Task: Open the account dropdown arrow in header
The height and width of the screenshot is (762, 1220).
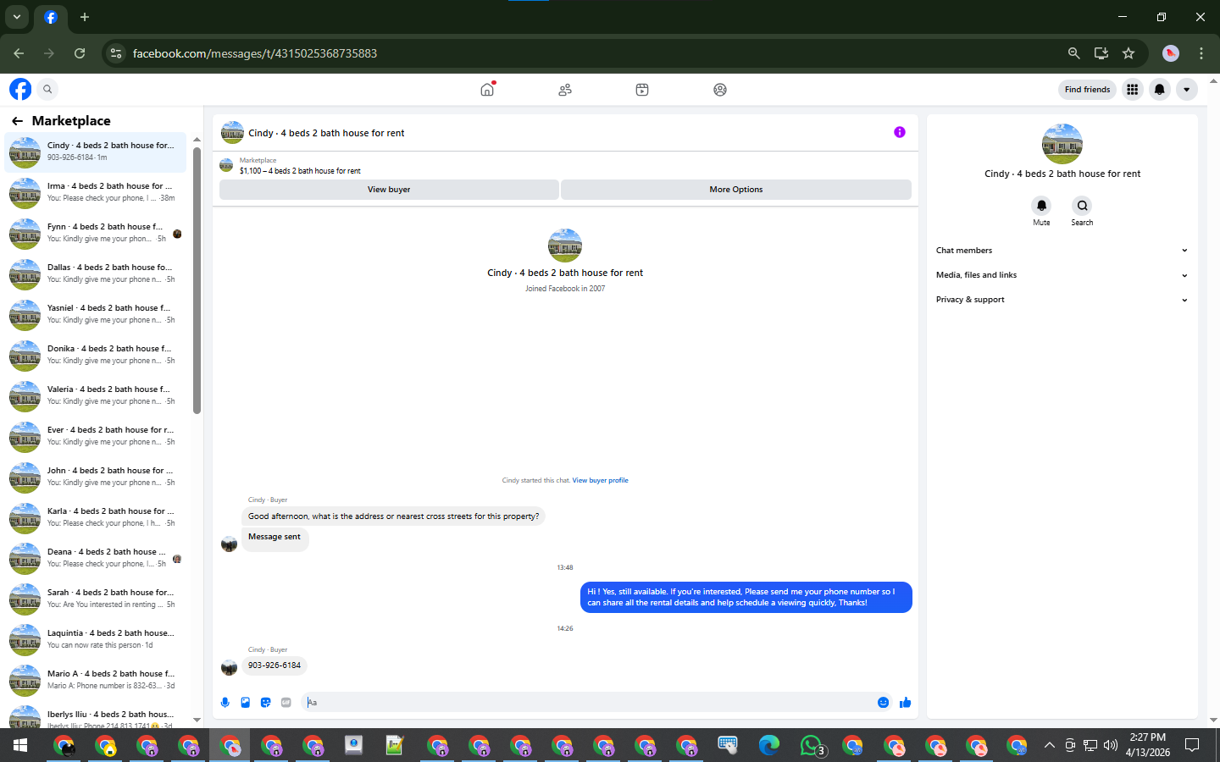Action: pos(1186,89)
